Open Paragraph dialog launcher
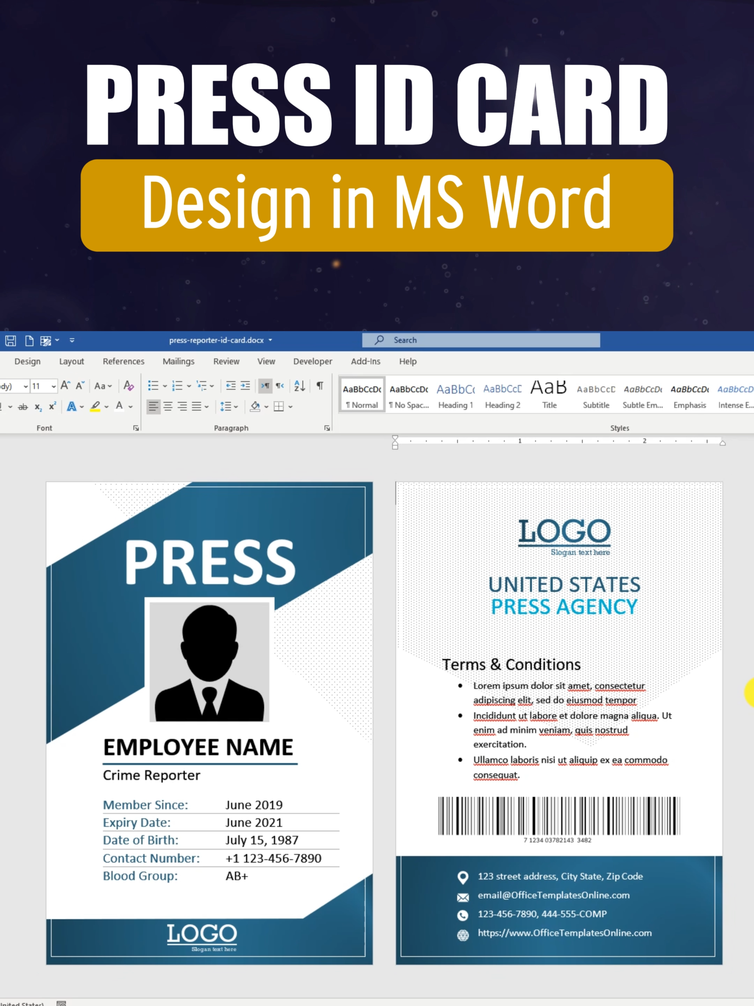The width and height of the screenshot is (754, 1006). (x=327, y=428)
